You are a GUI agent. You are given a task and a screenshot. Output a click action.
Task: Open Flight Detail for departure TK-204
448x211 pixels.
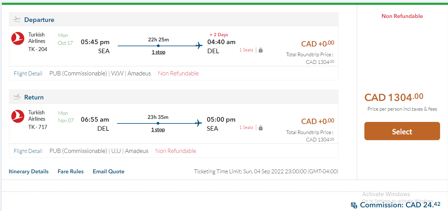coord(28,74)
